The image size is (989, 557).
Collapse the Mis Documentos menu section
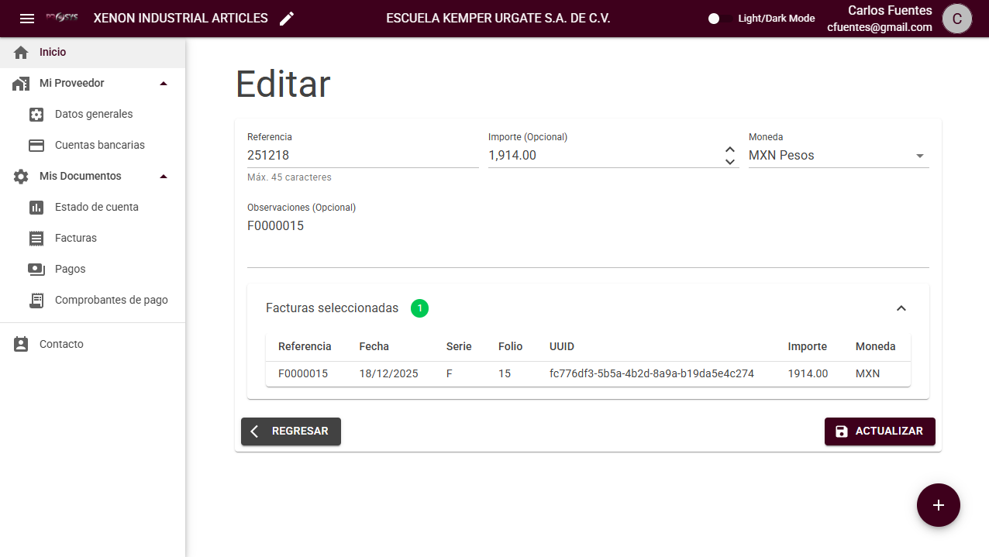point(163,177)
